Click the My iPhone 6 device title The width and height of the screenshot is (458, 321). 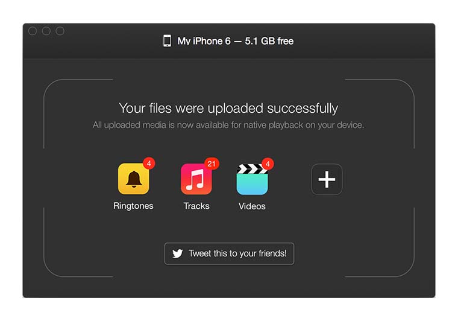(204, 41)
